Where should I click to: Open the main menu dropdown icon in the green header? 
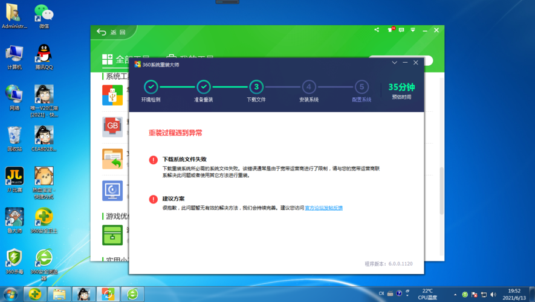[413, 30]
